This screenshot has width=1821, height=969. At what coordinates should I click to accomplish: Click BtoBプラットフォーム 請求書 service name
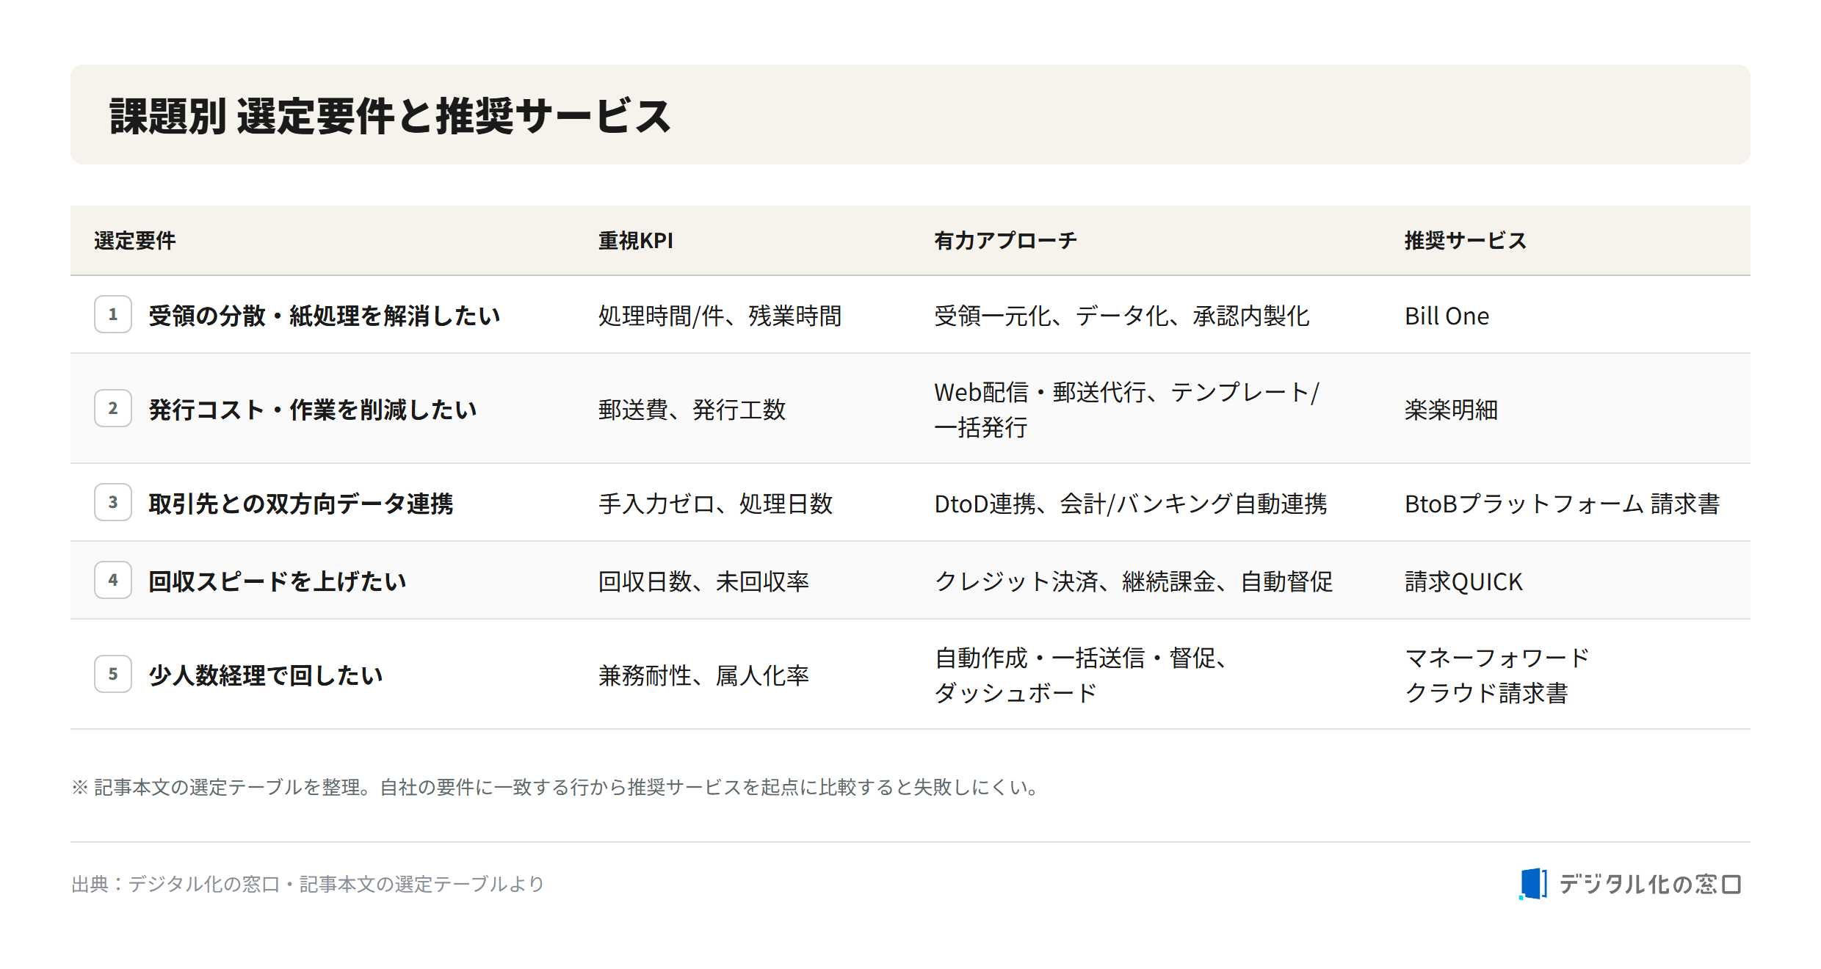click(x=1562, y=504)
